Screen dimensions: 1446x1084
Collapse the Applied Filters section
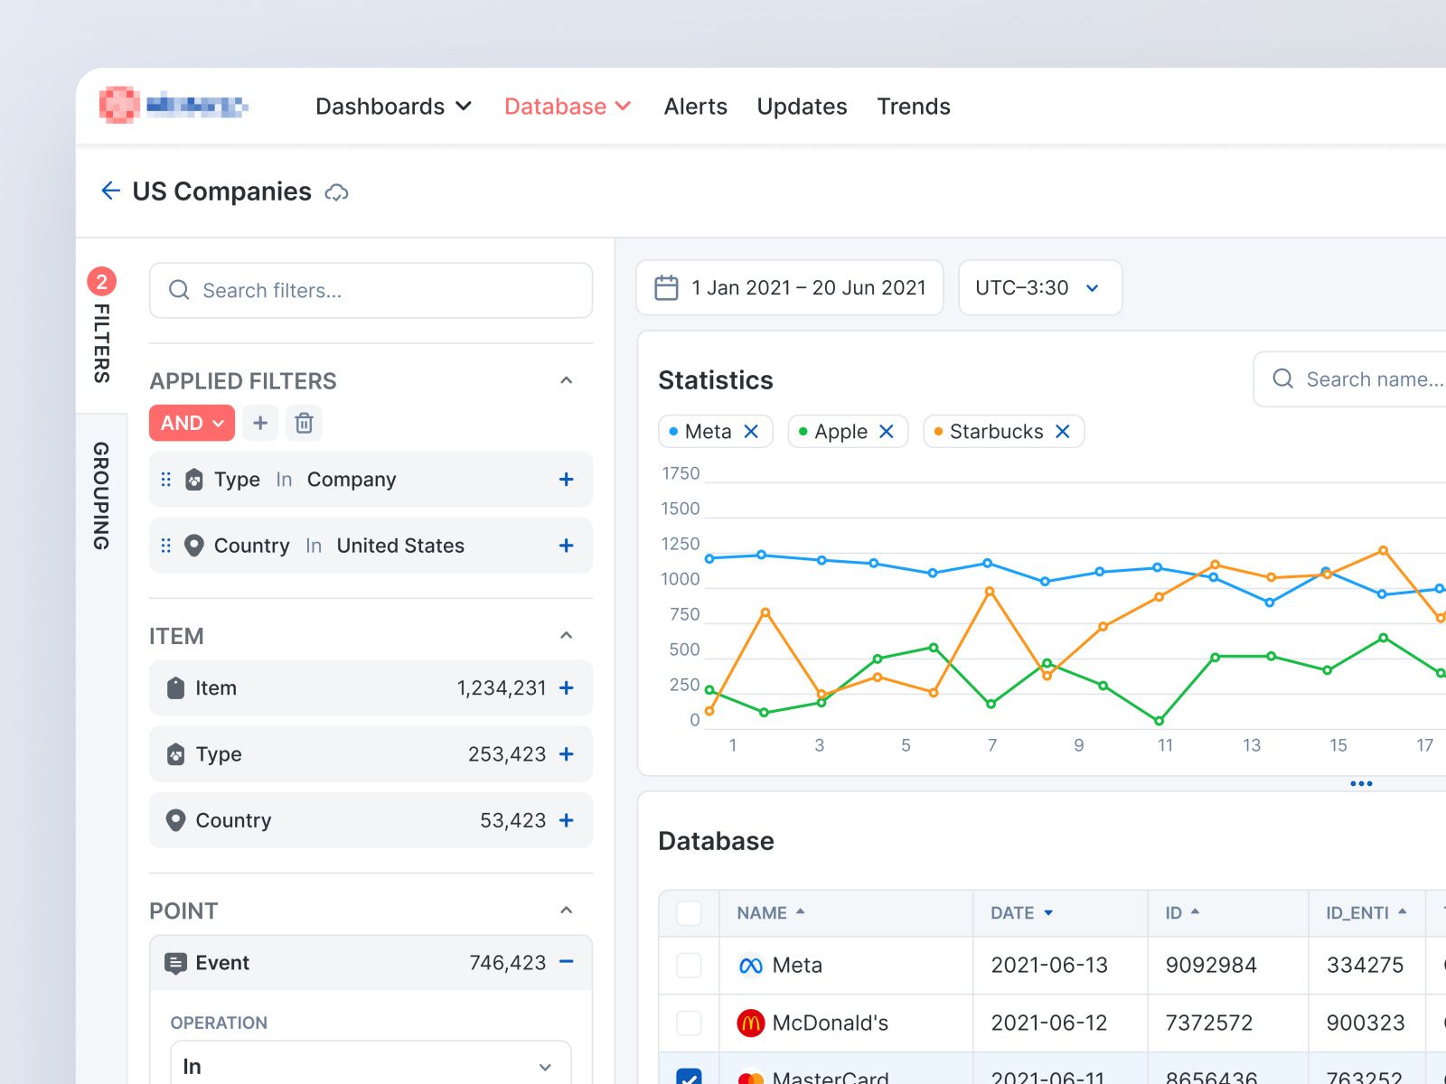567,380
